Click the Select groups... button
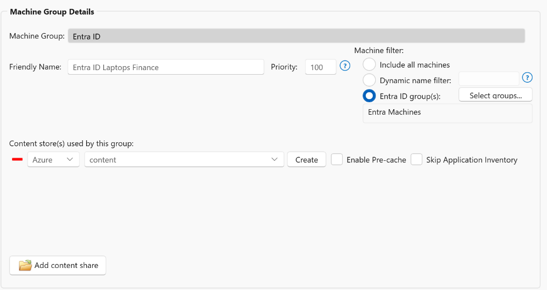This screenshot has width=547, height=290. [x=495, y=95]
